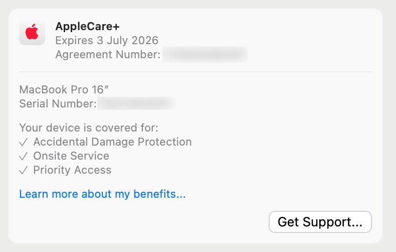Select the AppleCare+ title text
396x252 pixels.
point(87,27)
